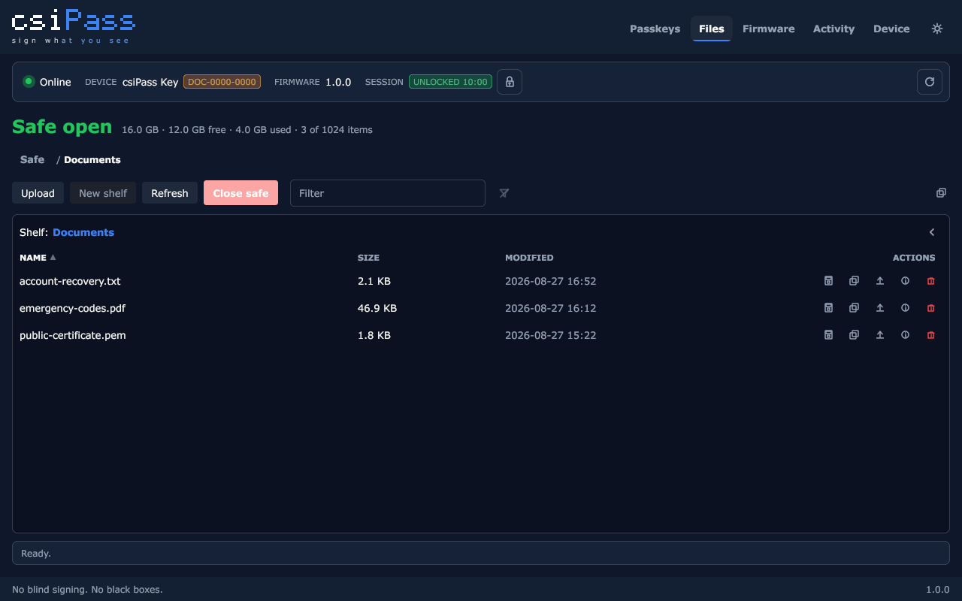This screenshot has height=601, width=962.
Task: Select the Files tab
Action: (712, 29)
